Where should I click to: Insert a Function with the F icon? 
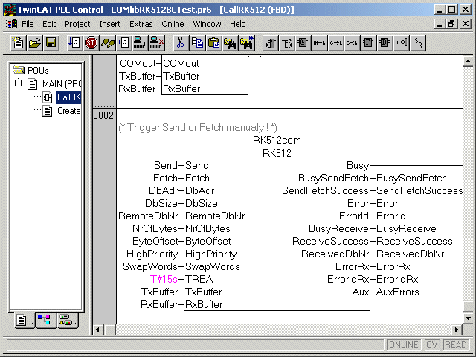368,43
